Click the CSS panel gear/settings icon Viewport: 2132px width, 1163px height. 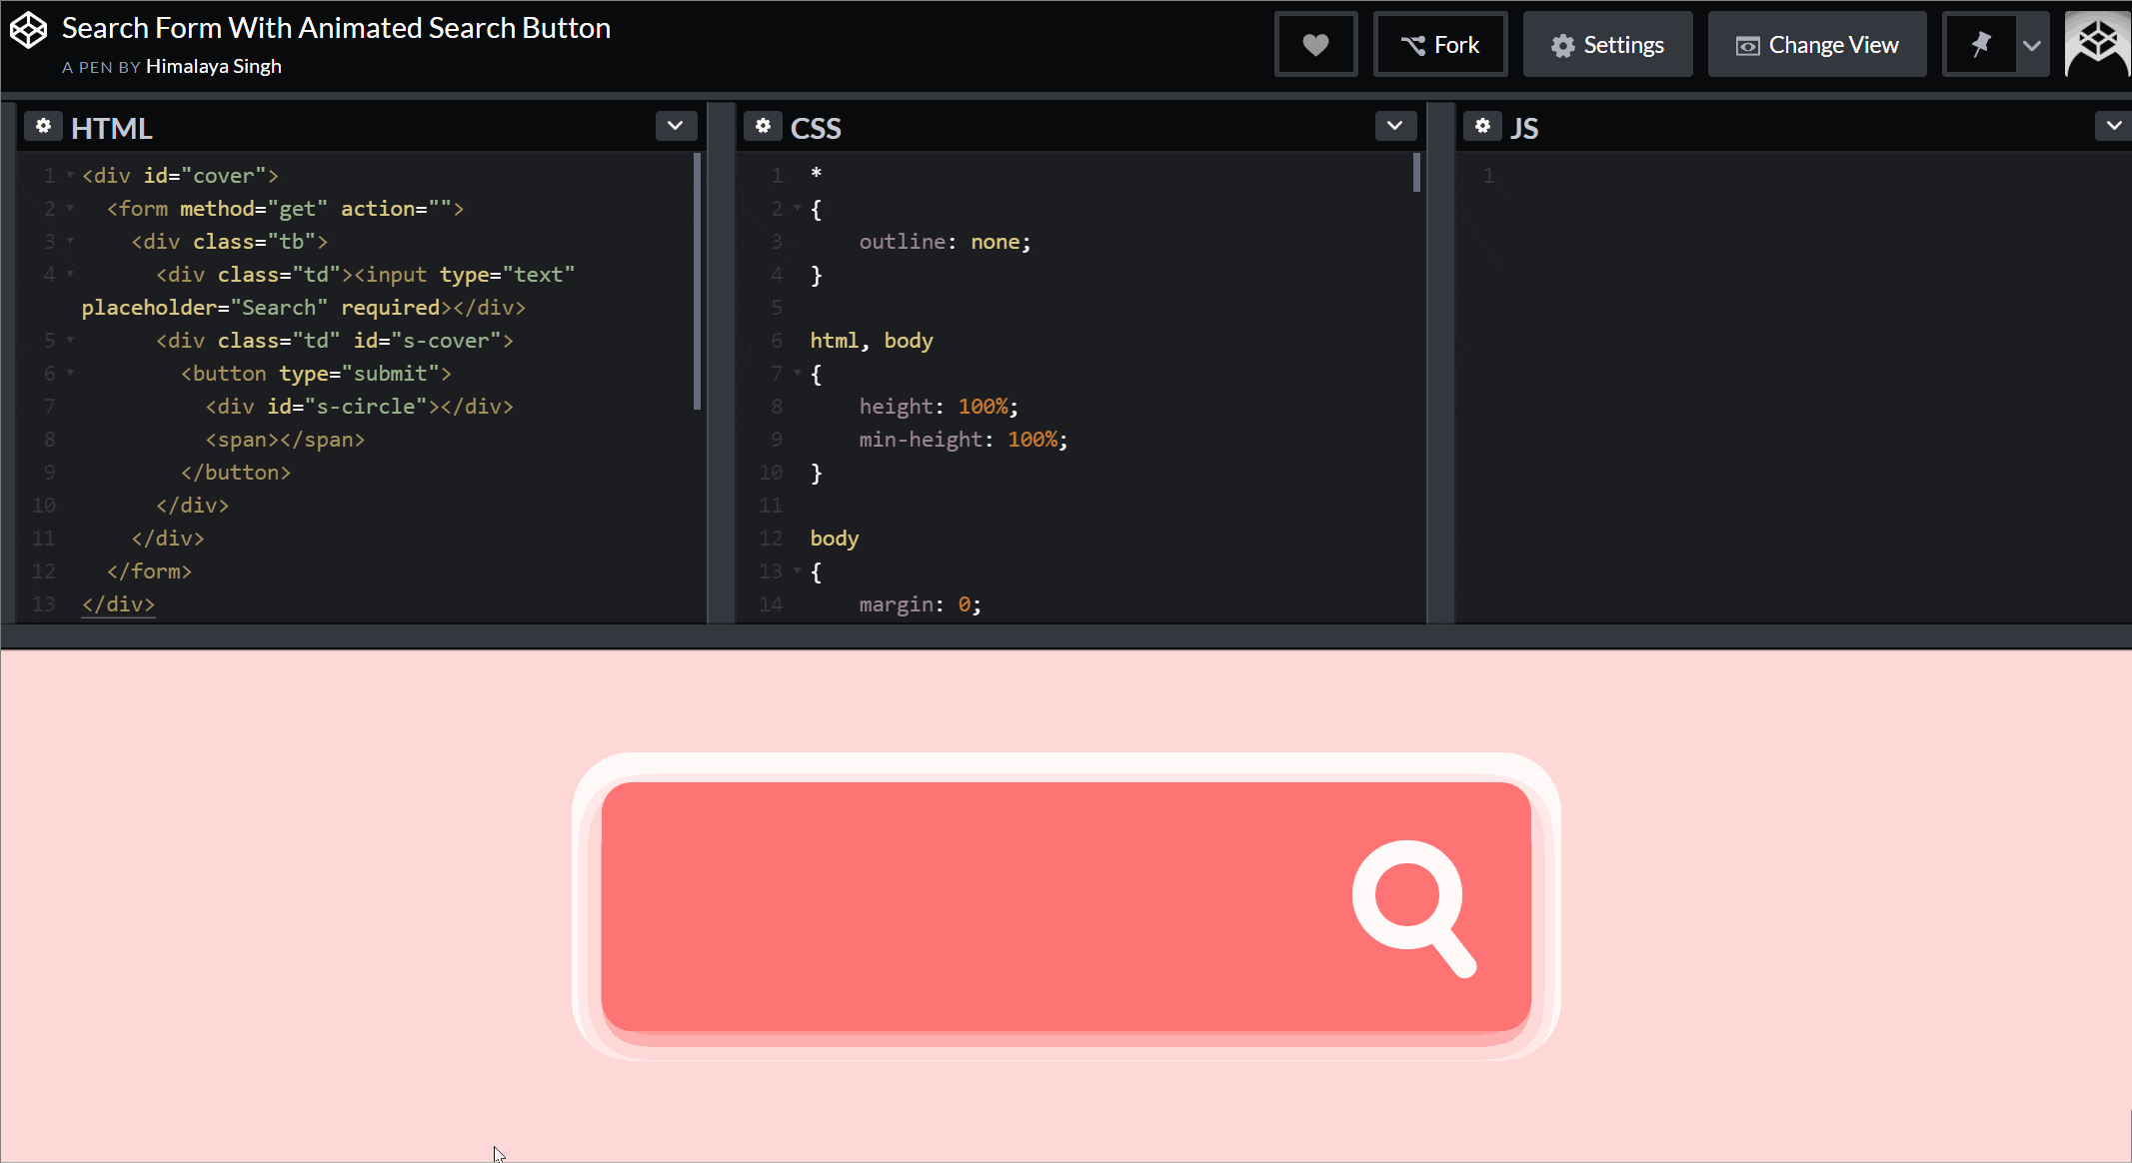point(763,126)
